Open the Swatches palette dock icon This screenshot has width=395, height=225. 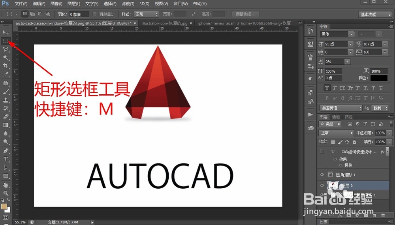click(310, 128)
